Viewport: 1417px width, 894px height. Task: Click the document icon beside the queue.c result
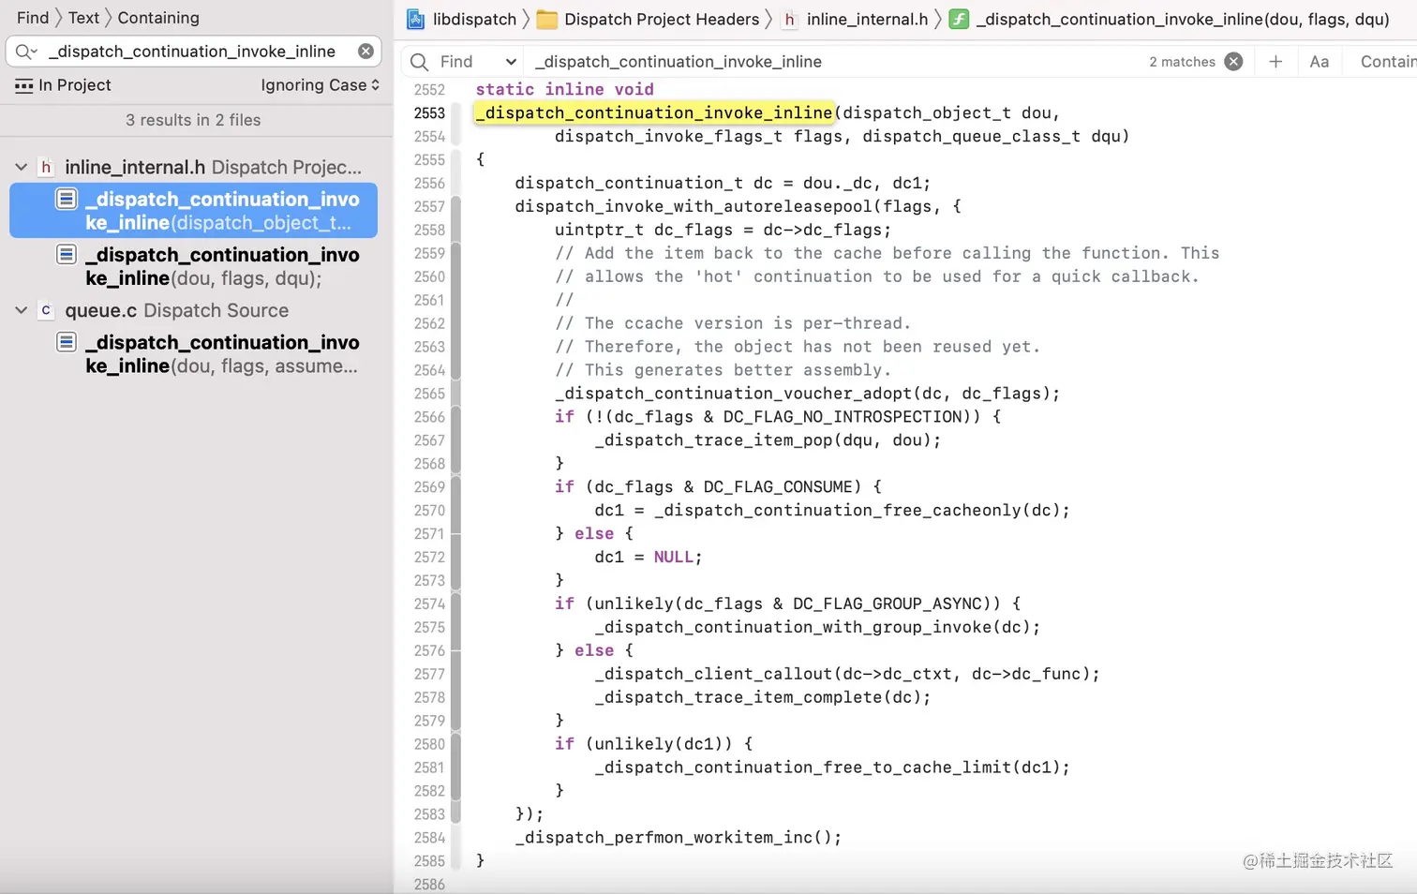(66, 342)
